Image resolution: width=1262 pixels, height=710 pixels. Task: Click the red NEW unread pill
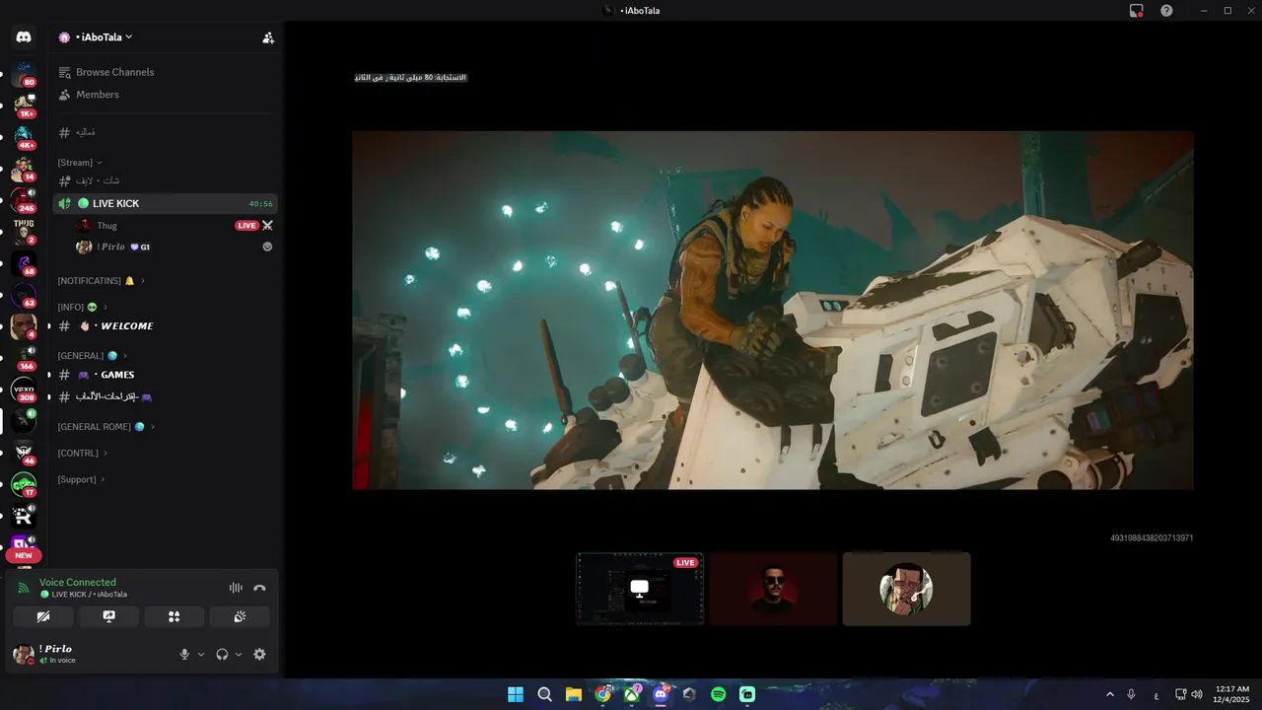point(24,555)
